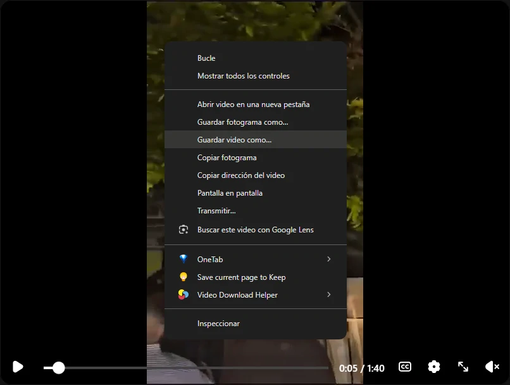The height and width of the screenshot is (385, 510).
Task: Choose Copiar dirección del video
Action: pyautogui.click(x=256, y=175)
